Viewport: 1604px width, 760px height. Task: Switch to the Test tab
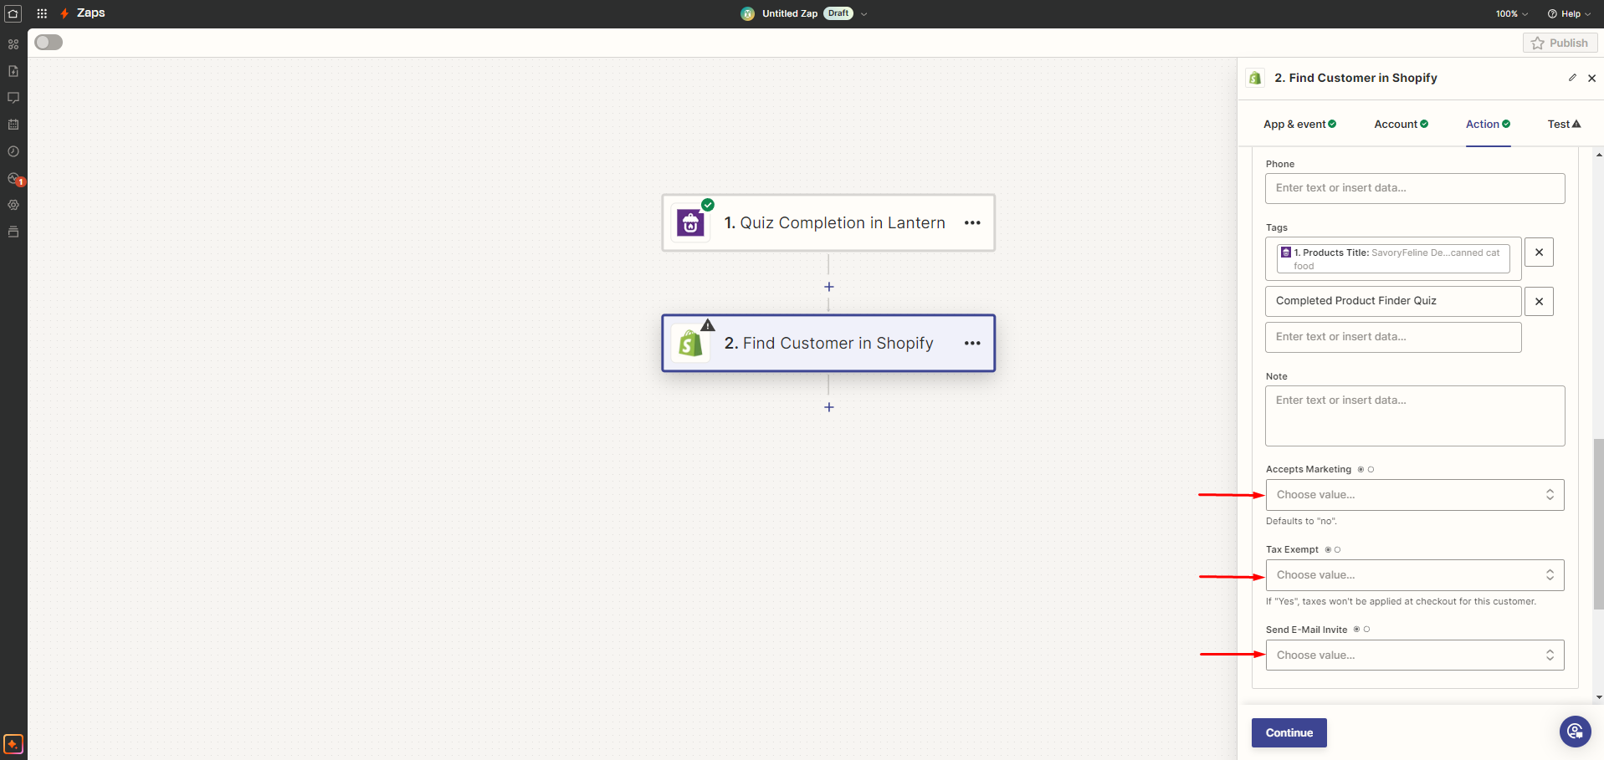click(x=1564, y=124)
